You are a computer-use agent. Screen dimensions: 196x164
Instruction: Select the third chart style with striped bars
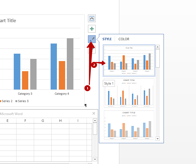pyautogui.click(x=129, y=125)
